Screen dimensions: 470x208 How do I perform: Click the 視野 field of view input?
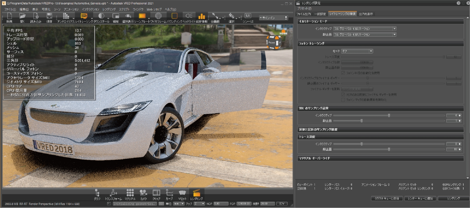(267, 204)
